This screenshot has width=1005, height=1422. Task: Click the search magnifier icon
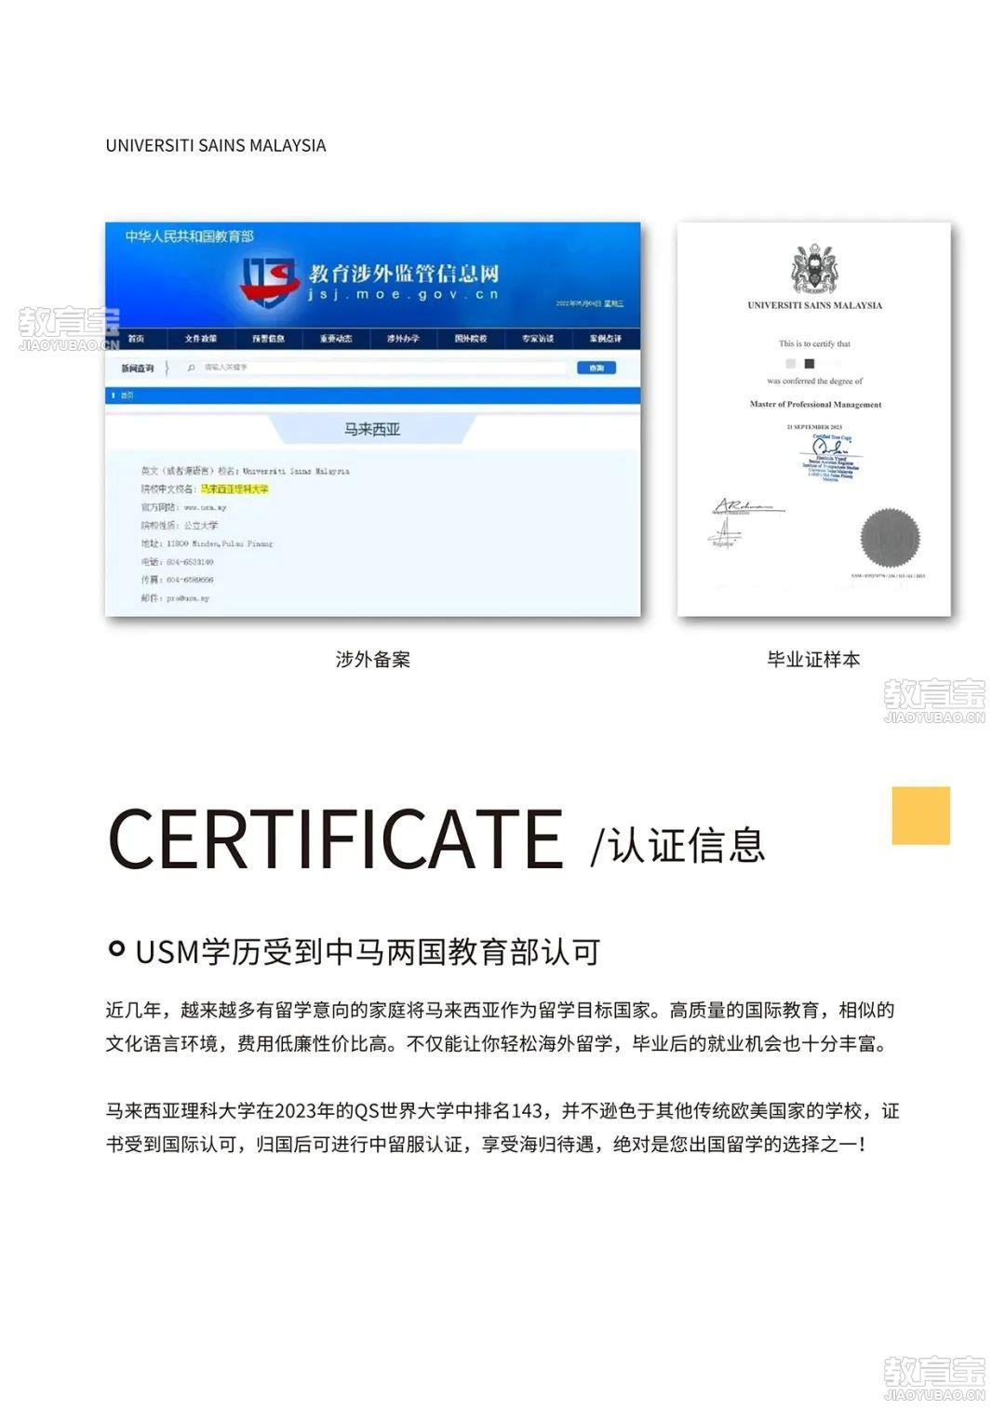191,368
